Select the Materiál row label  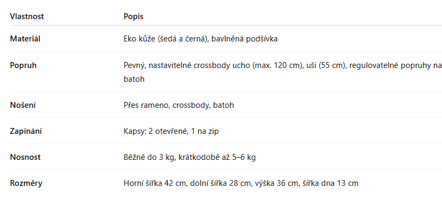pyautogui.click(x=25, y=39)
